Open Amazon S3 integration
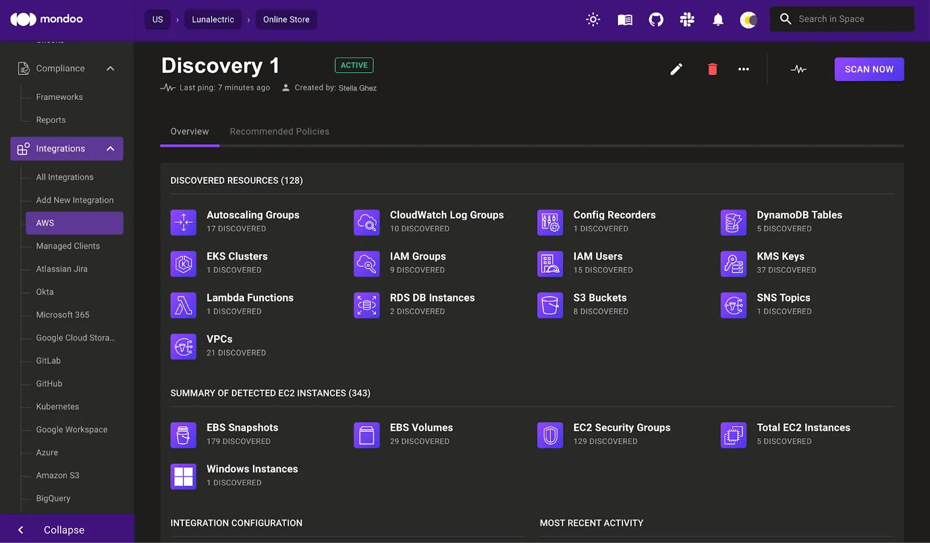930x543 pixels. (x=58, y=476)
